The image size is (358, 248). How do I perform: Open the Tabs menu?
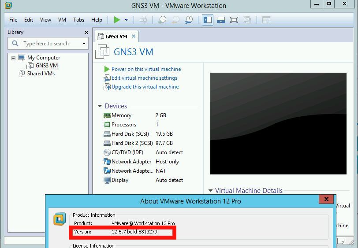click(79, 20)
